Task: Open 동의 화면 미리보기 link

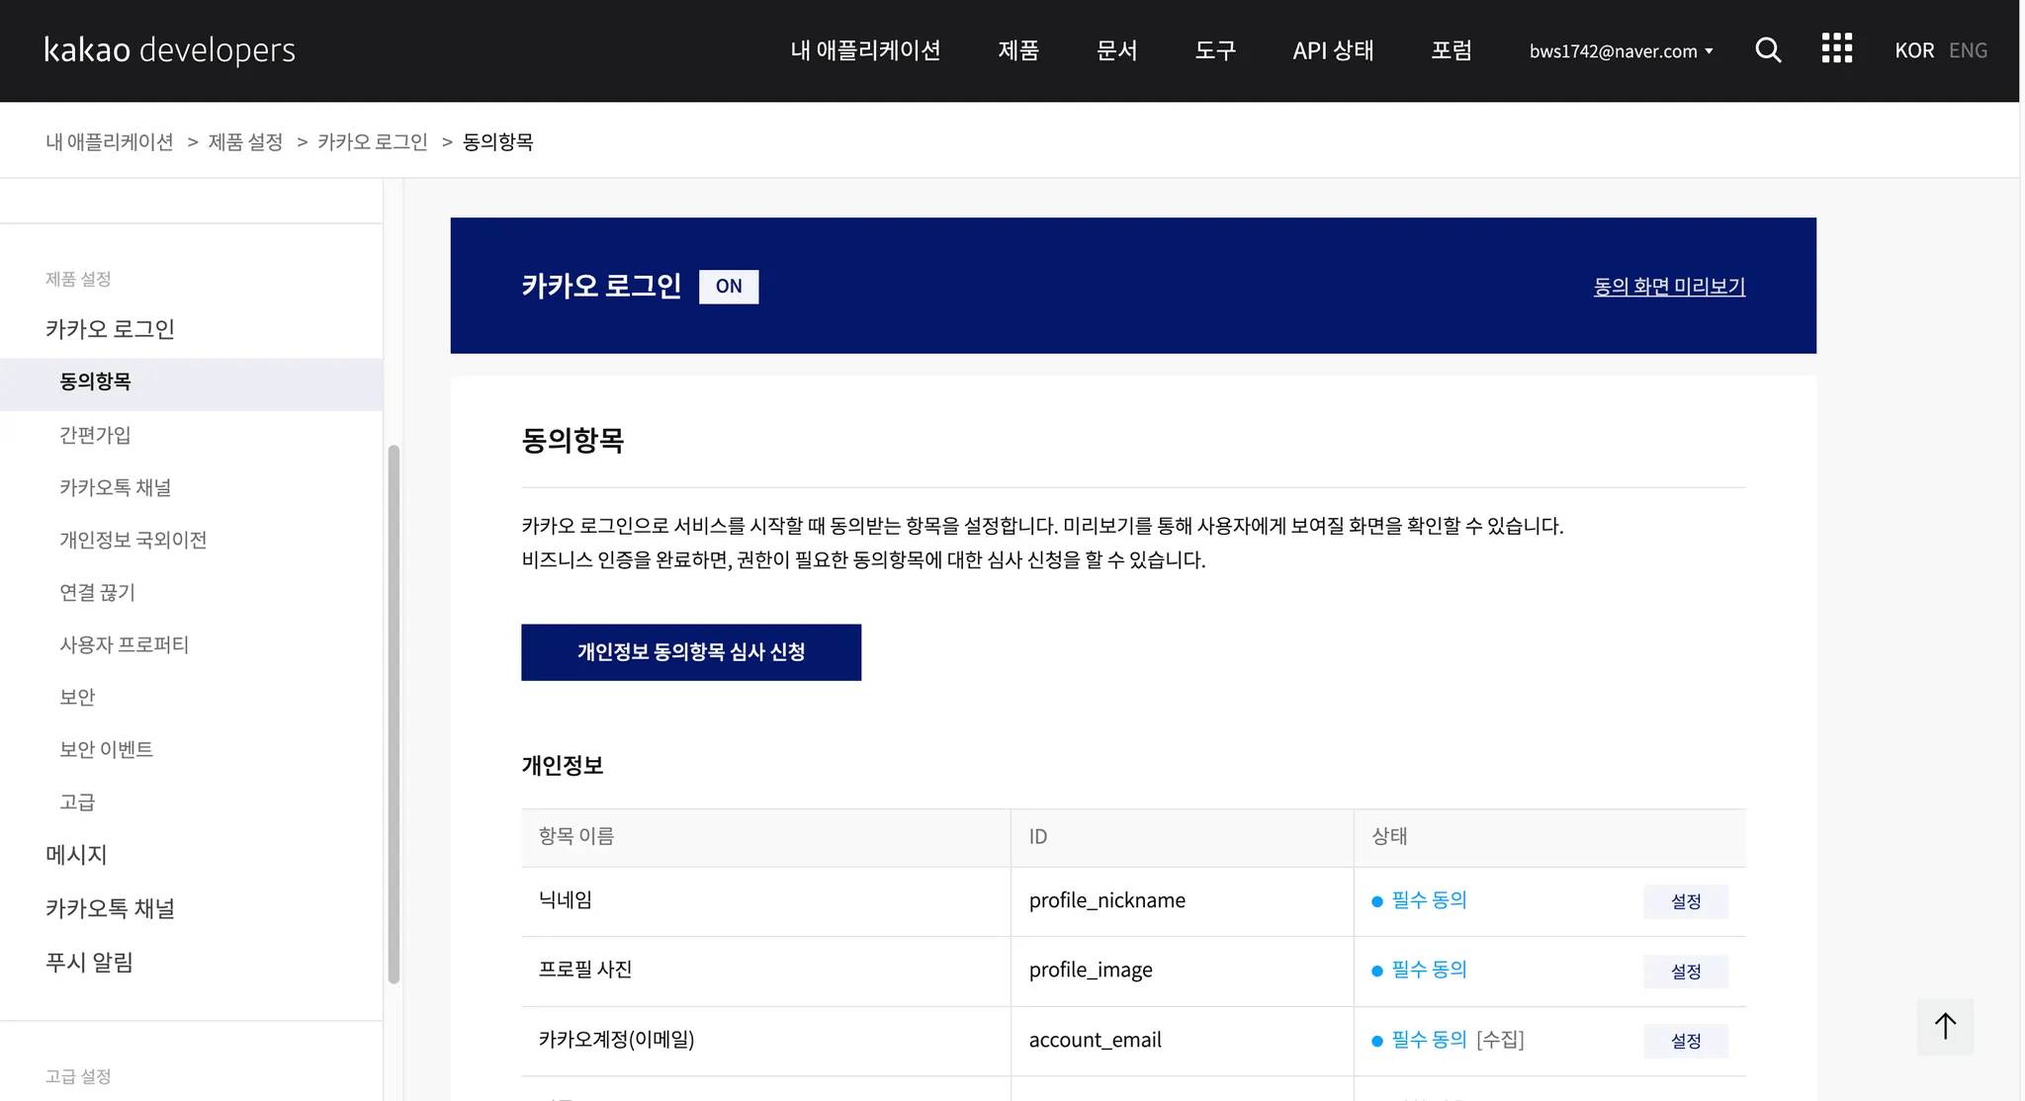Action: point(1669,287)
